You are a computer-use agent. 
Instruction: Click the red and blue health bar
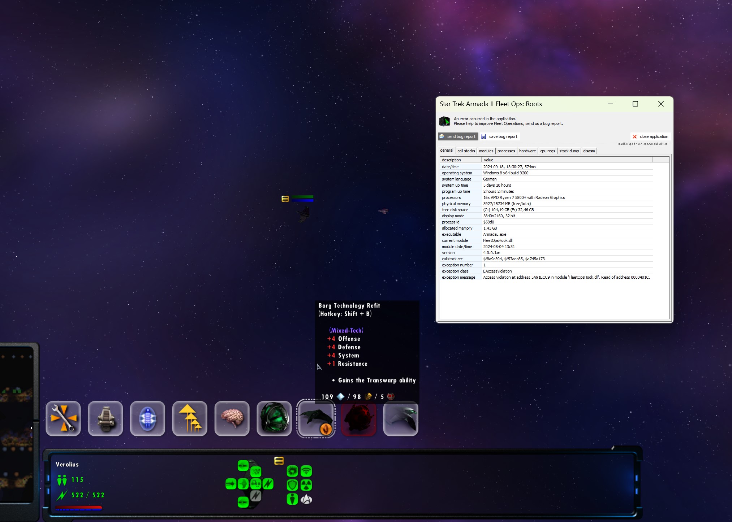click(79, 508)
